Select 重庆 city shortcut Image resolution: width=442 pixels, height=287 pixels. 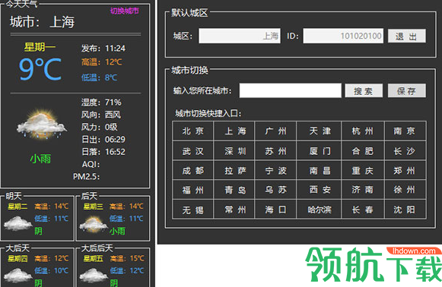[363, 171]
